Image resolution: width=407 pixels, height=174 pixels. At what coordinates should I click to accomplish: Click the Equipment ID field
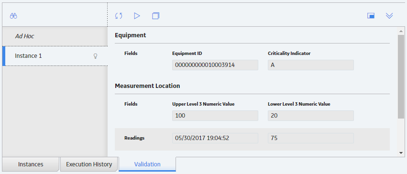pyautogui.click(x=215, y=65)
